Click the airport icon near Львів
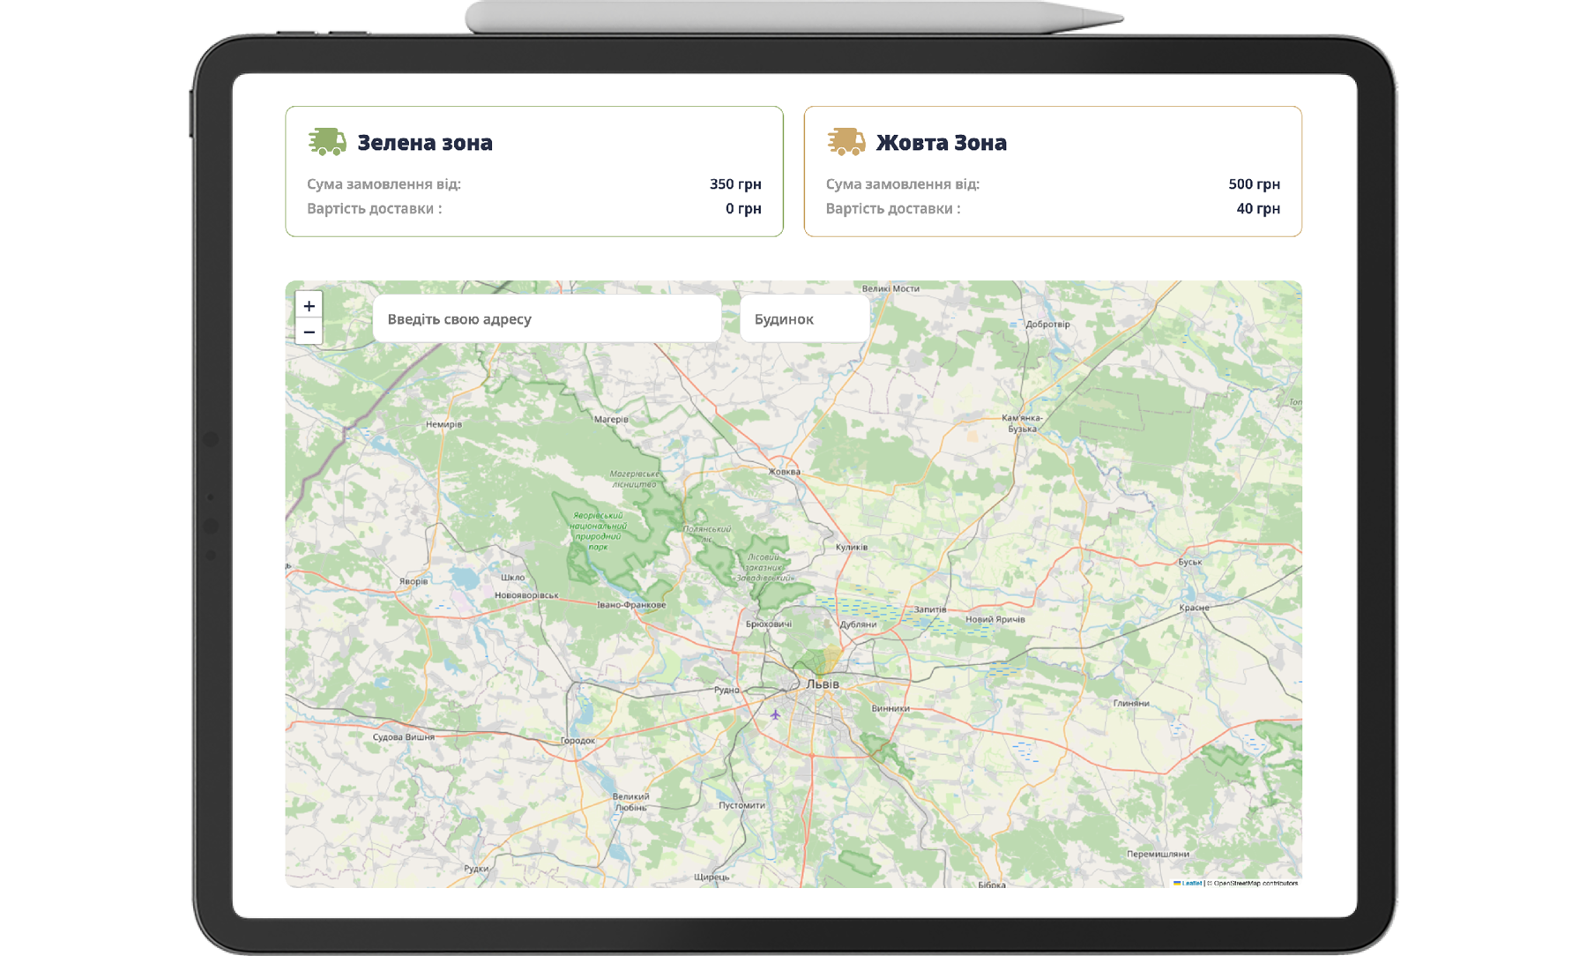The width and height of the screenshot is (1587, 956). [775, 714]
